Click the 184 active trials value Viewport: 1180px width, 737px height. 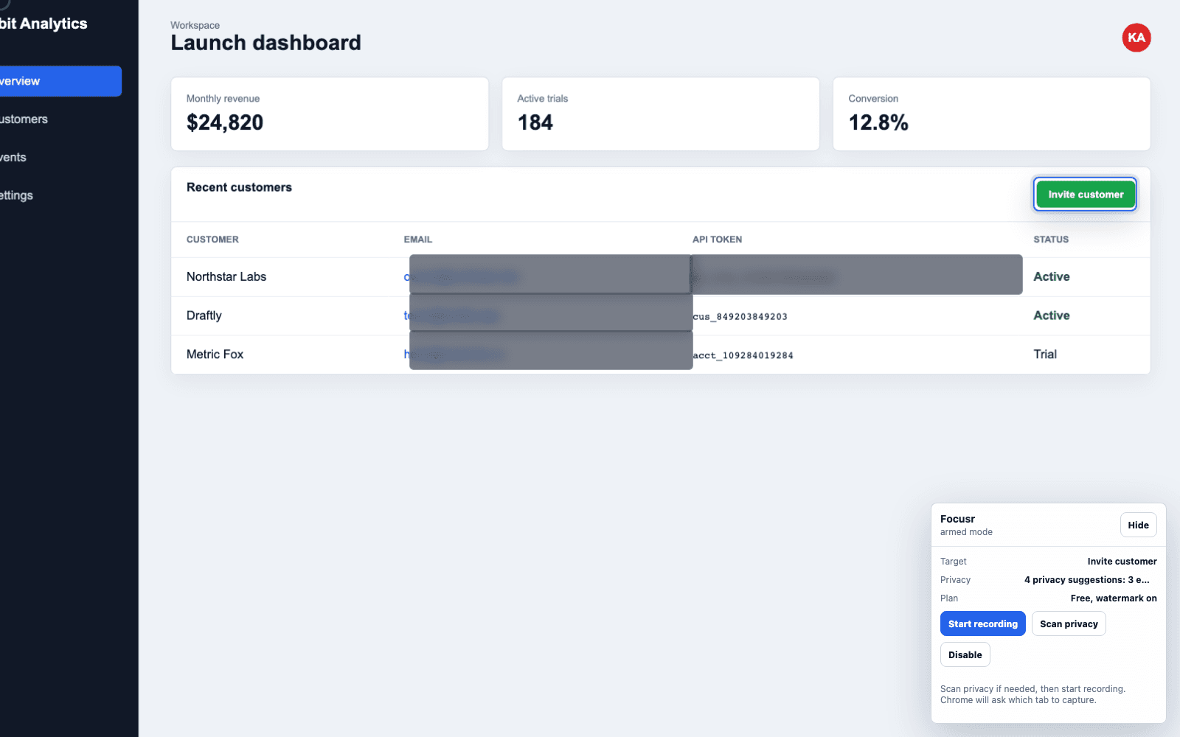point(535,122)
